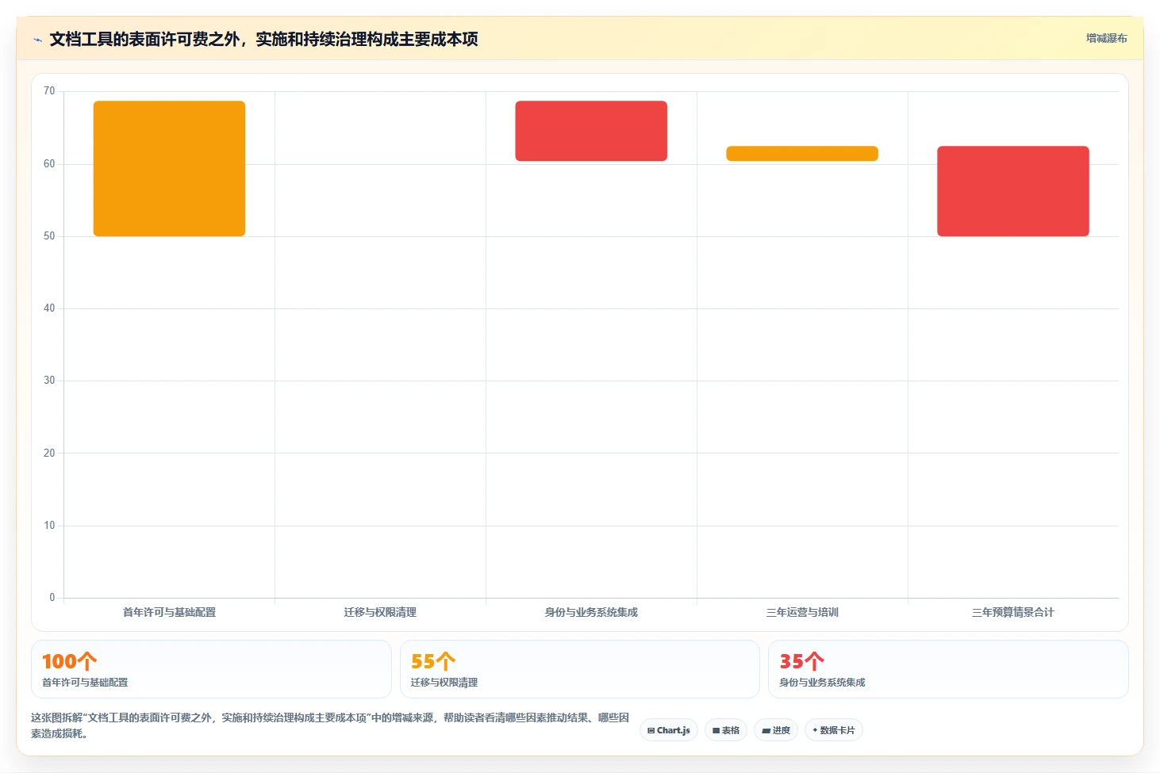The image size is (1160, 773).
Task: Click the y-axis value 20
Action: click(49, 453)
